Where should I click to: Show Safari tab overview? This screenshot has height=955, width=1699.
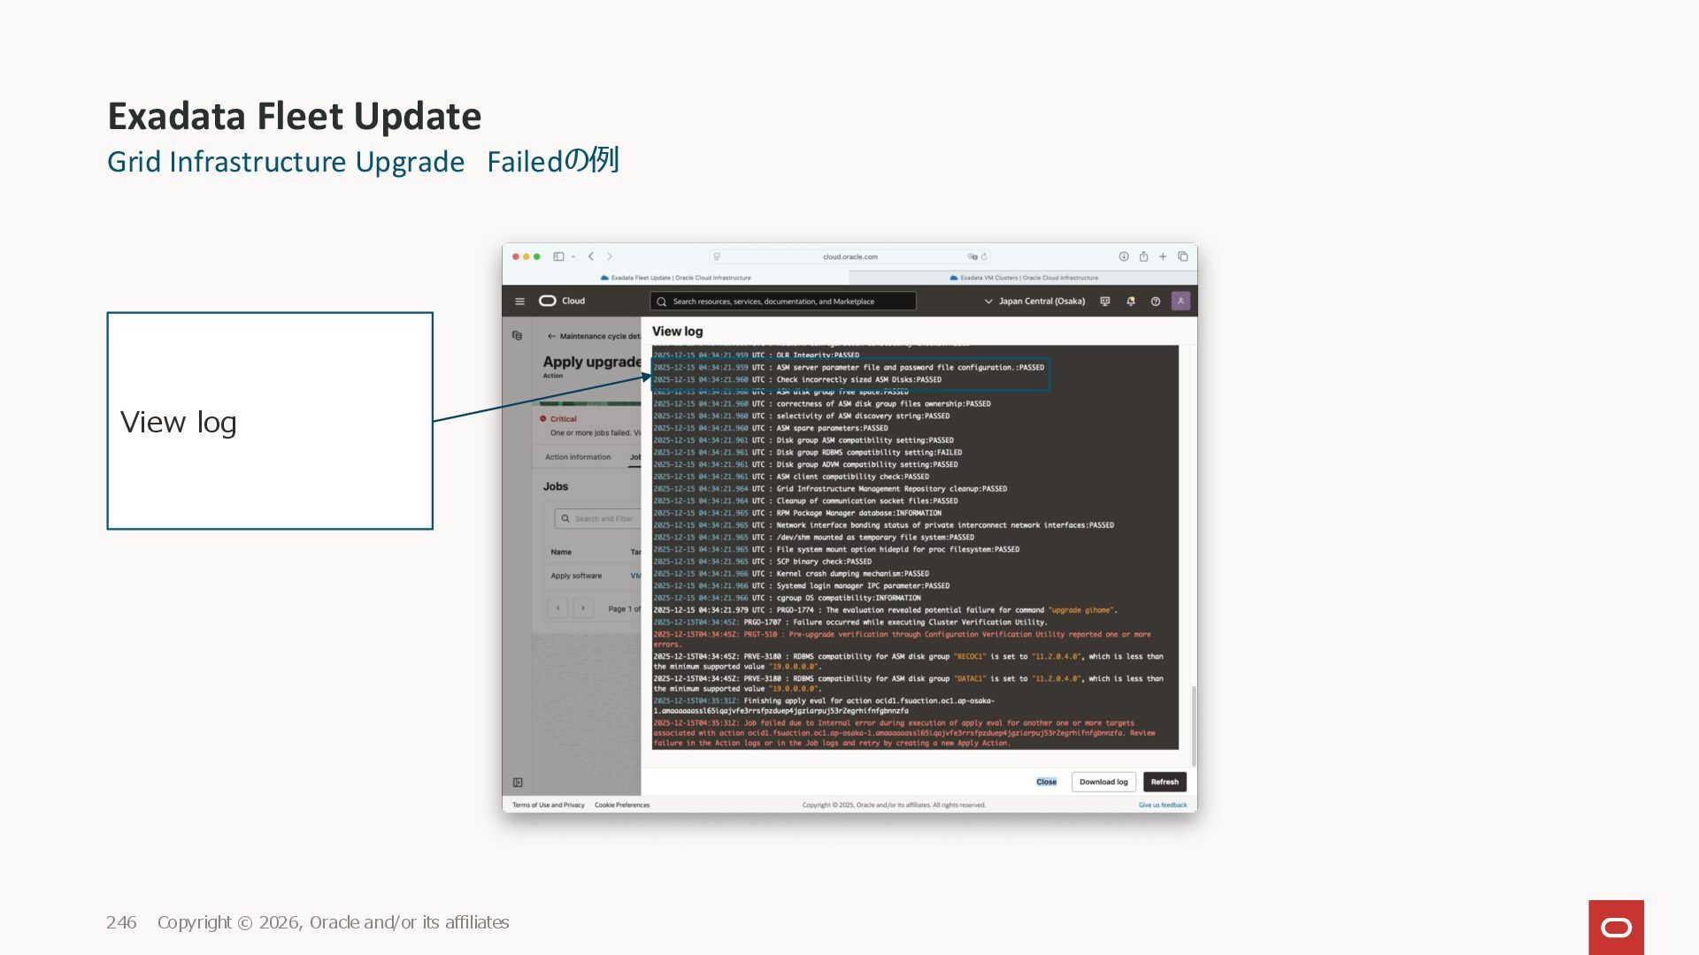click(1182, 256)
